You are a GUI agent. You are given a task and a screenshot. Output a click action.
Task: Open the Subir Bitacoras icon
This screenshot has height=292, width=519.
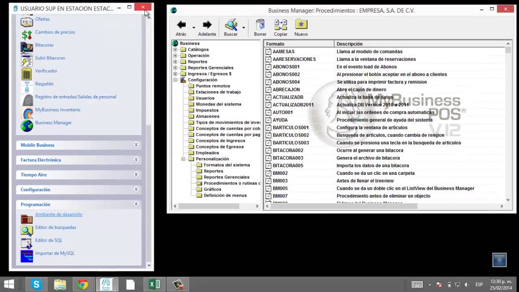pyautogui.click(x=27, y=61)
